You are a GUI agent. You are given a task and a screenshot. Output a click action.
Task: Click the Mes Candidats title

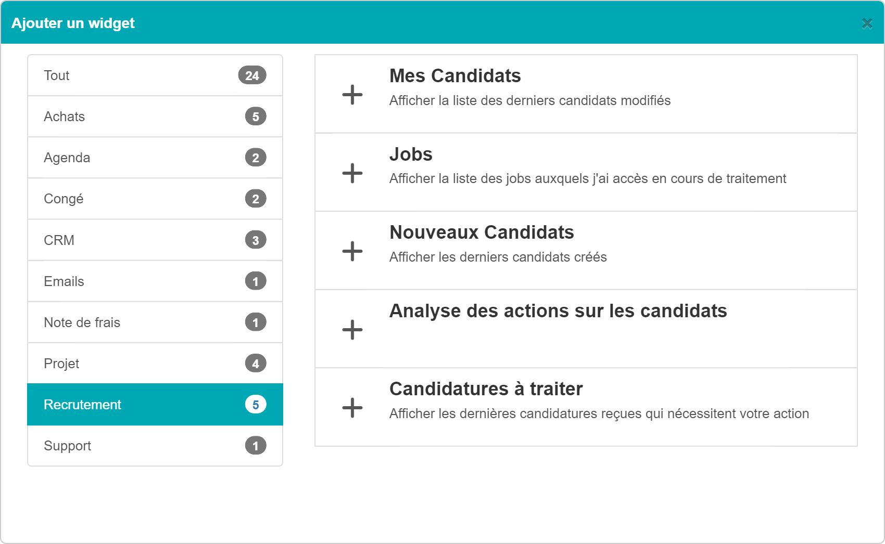coord(455,76)
